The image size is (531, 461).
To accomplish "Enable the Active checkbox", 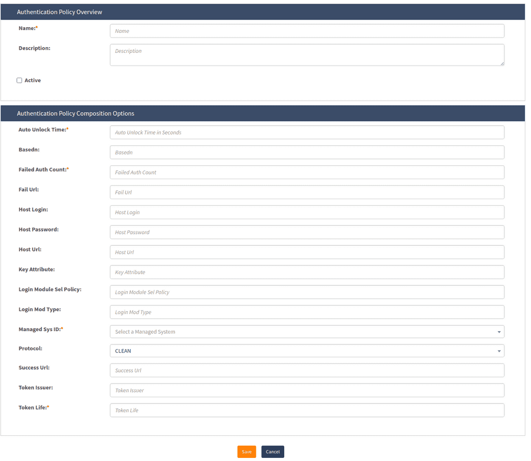I will tap(19, 81).
